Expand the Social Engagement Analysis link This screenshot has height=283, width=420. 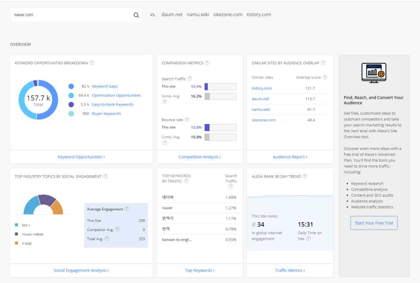(81, 270)
